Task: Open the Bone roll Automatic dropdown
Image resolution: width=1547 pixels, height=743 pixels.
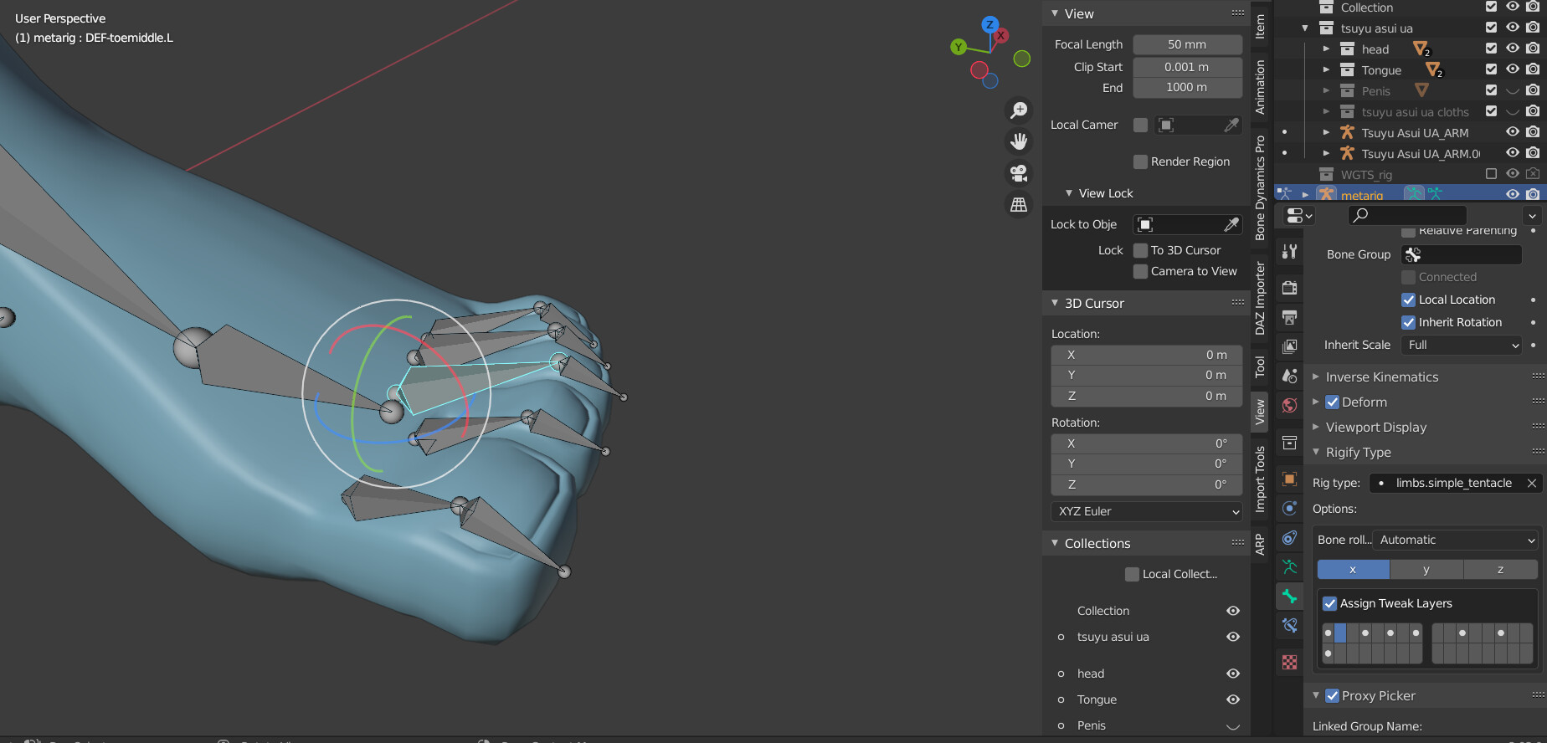Action: pyautogui.click(x=1457, y=540)
